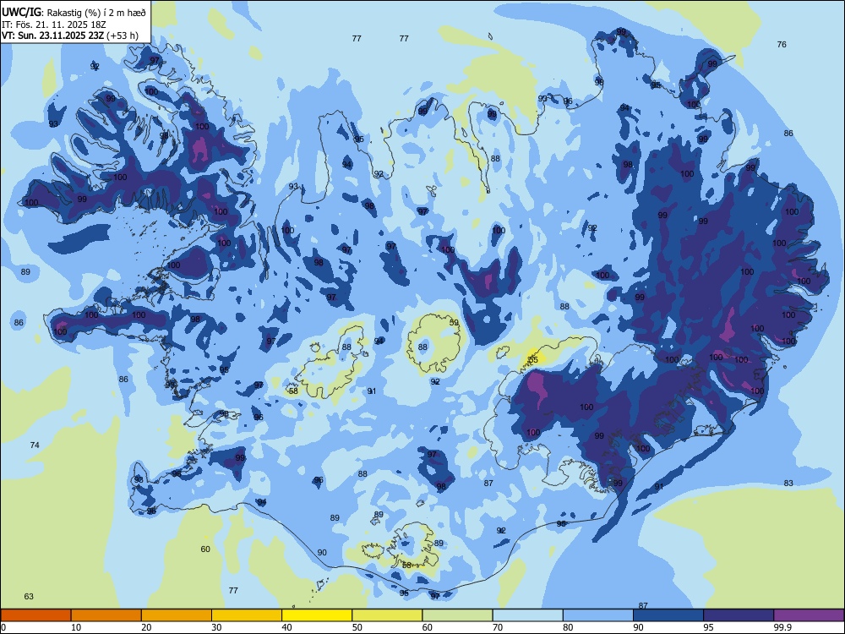Click the 'VT: Sun. 23.11.2025 23Z (+53 h)' line

coord(70,36)
